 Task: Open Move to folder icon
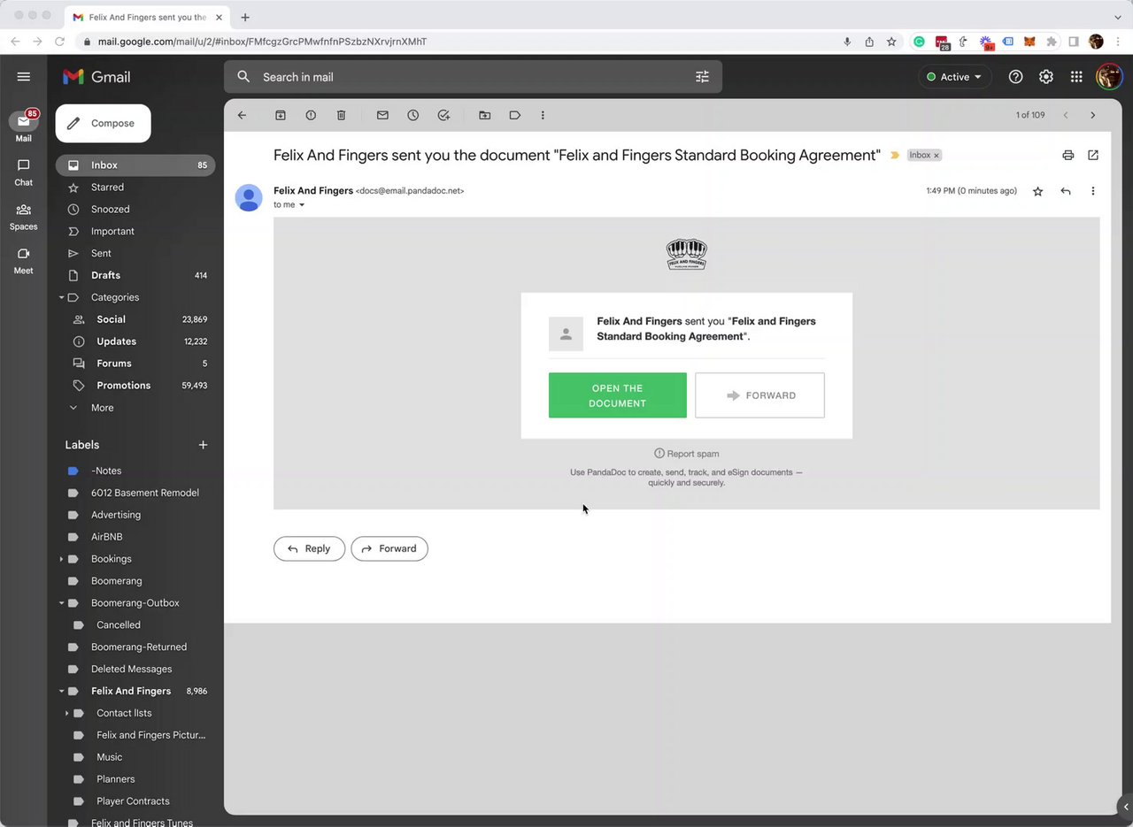tap(484, 115)
